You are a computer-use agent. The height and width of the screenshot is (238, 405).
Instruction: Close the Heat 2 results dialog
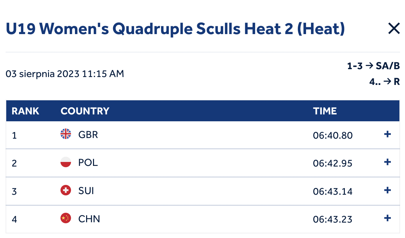[x=393, y=29]
